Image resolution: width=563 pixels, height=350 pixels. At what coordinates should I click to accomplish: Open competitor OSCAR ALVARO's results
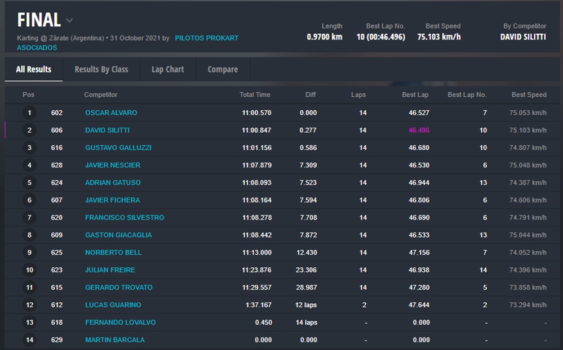click(111, 113)
